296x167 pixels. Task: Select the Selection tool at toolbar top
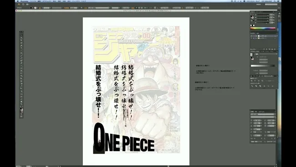pos(21,35)
